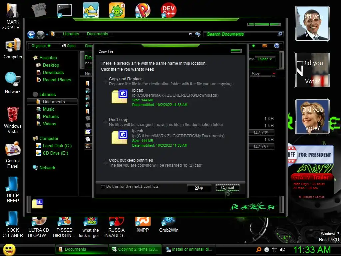Select CD Drive (E:) in navigation pane

[x=55, y=153]
